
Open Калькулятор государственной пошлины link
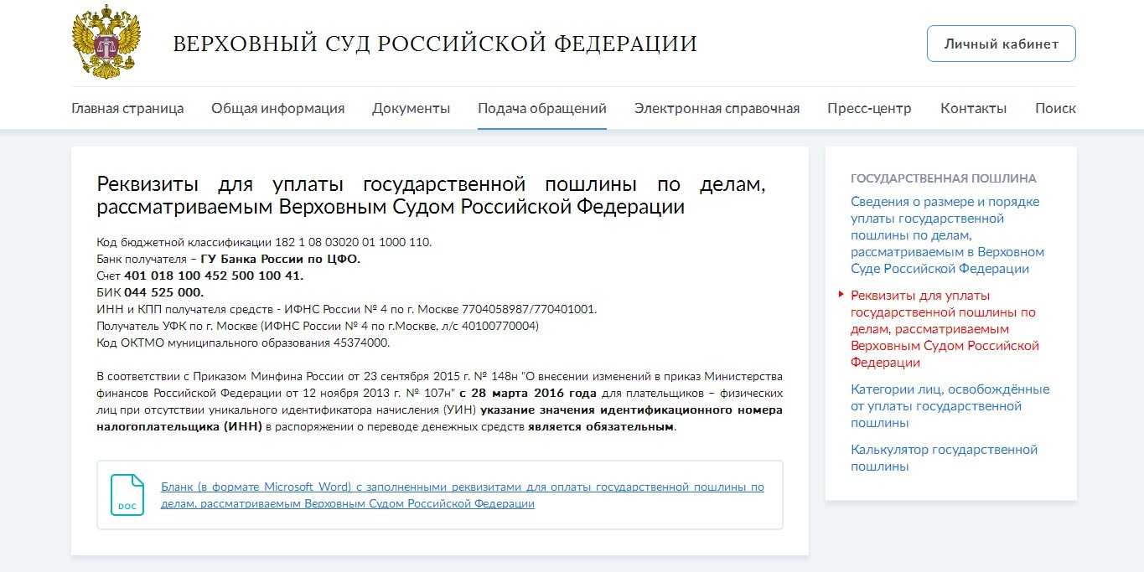point(944,458)
